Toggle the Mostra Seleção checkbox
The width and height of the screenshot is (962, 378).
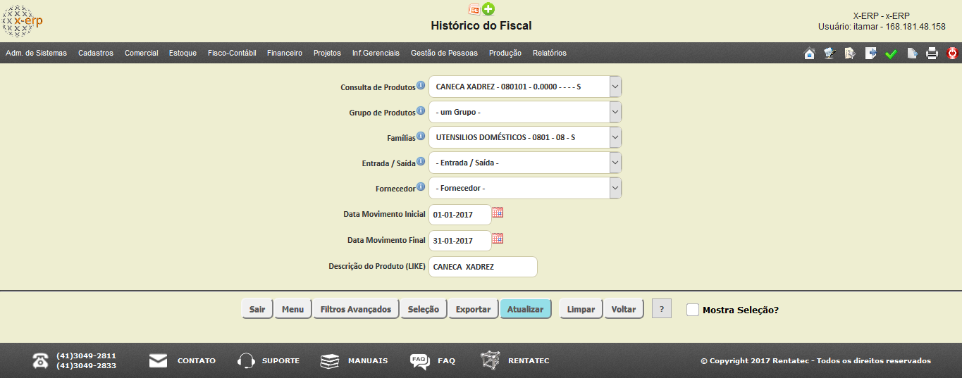click(693, 310)
